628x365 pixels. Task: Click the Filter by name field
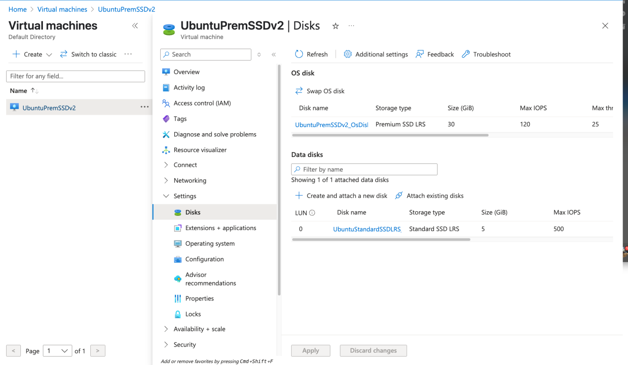364,169
